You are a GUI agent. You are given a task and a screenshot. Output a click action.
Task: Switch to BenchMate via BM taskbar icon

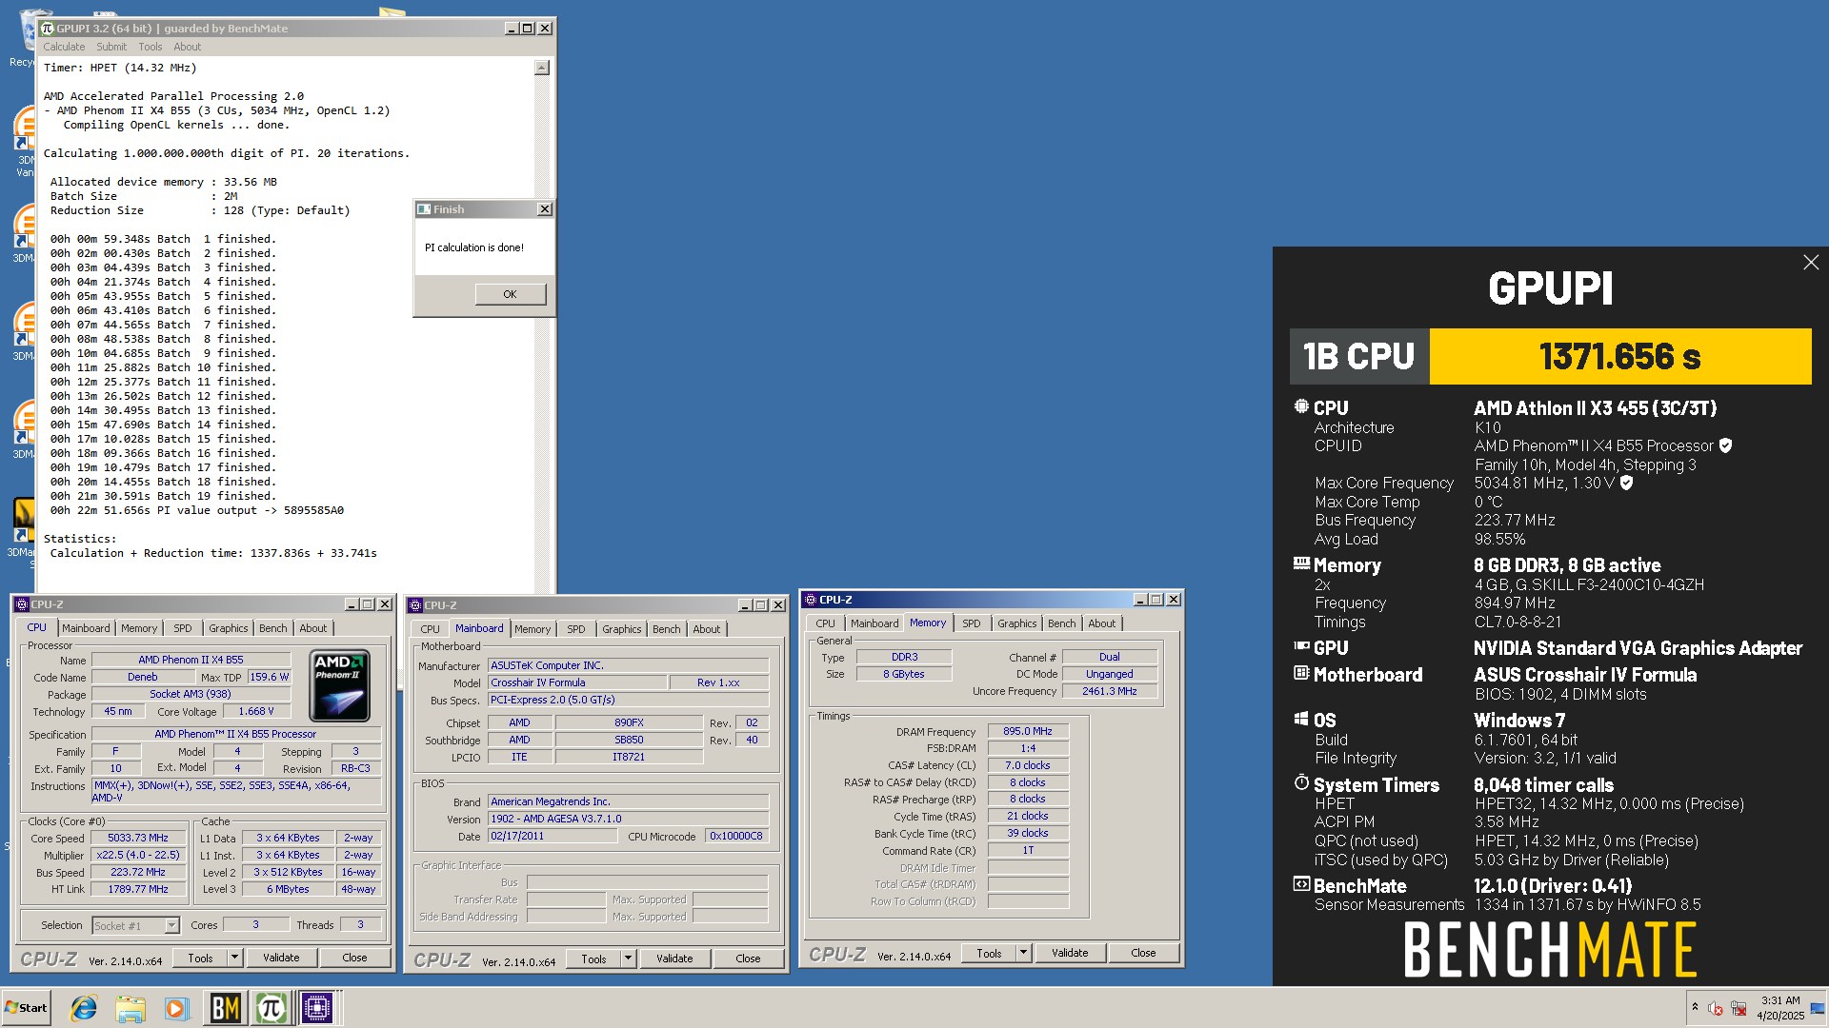point(225,1008)
